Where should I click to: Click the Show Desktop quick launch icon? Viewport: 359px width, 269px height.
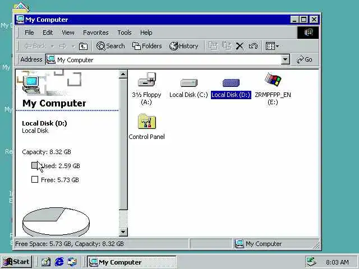point(45,262)
